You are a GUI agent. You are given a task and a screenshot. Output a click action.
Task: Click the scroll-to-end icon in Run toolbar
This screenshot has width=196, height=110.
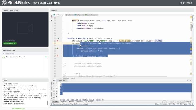pos(57,91)
